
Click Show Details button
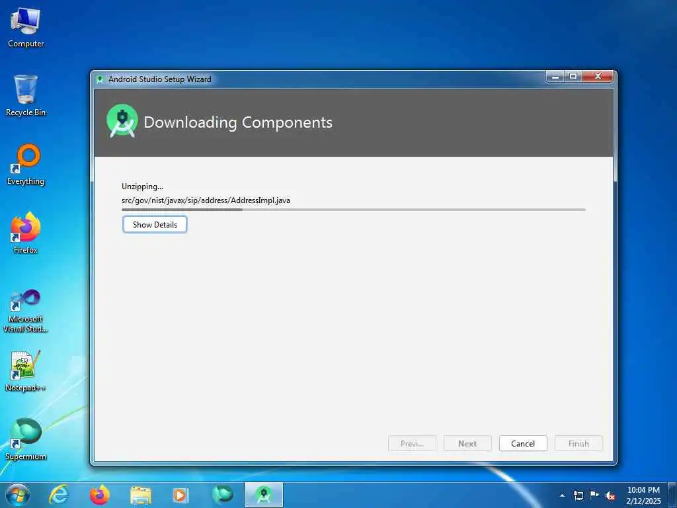tap(155, 225)
